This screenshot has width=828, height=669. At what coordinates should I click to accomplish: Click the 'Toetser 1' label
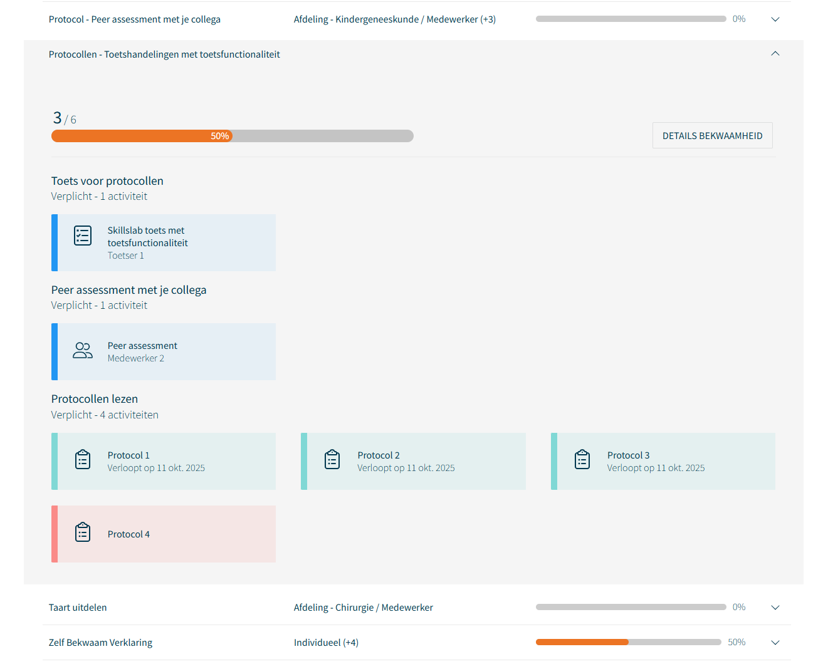click(126, 256)
